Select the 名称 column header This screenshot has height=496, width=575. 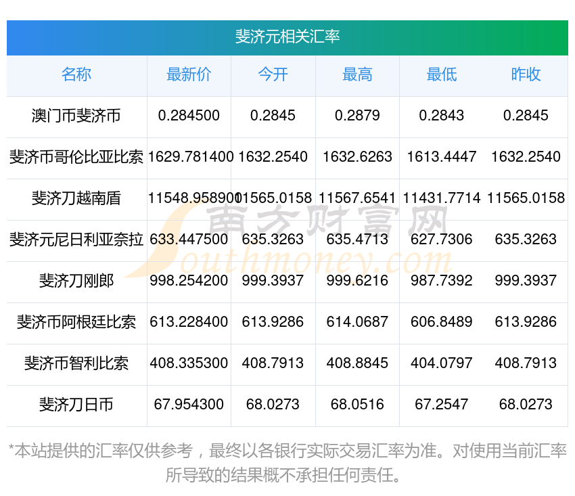point(76,75)
